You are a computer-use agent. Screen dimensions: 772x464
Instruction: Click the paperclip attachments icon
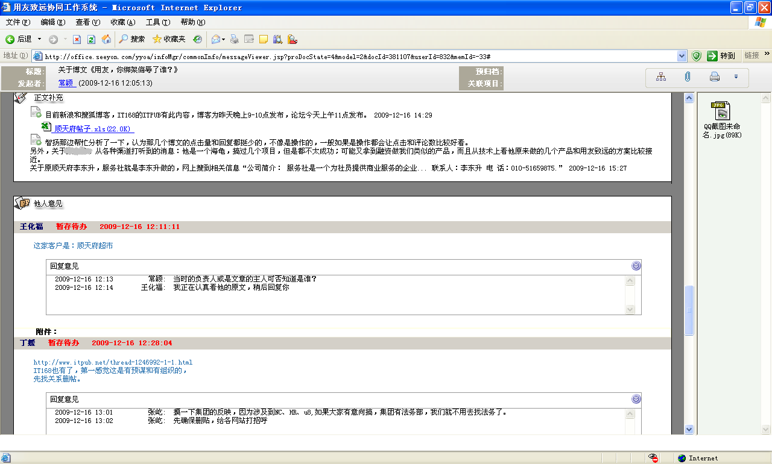click(x=688, y=77)
